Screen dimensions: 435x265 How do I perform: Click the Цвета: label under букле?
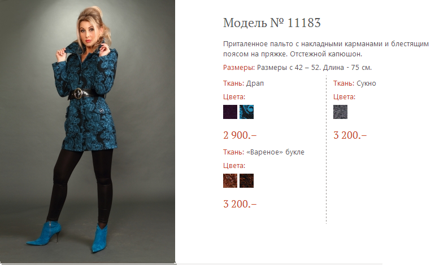coord(234,166)
